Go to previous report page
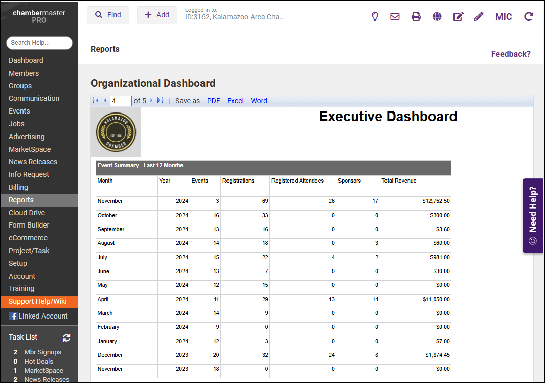545x383 pixels. 105,101
